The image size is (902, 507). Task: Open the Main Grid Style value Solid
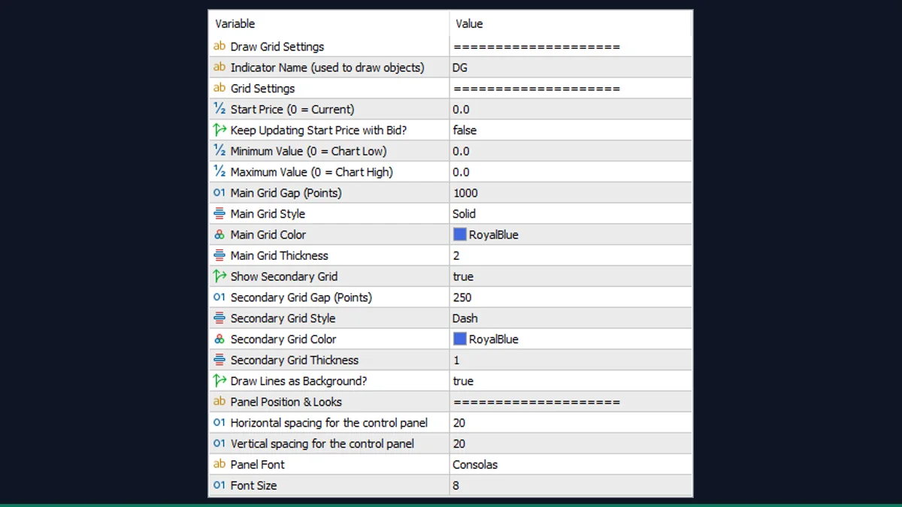click(571, 214)
